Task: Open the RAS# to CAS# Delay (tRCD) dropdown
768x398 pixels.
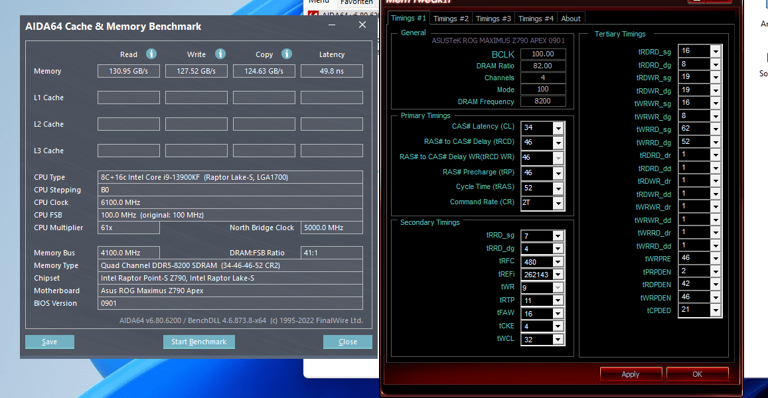Action: [x=558, y=143]
